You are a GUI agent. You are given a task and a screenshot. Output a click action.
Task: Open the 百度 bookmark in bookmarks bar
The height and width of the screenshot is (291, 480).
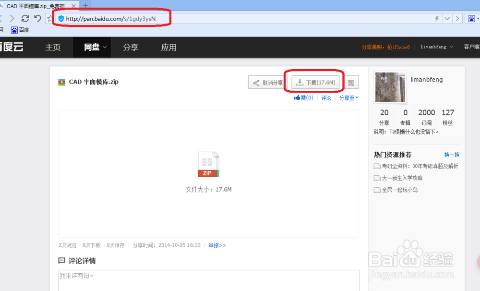(20, 30)
